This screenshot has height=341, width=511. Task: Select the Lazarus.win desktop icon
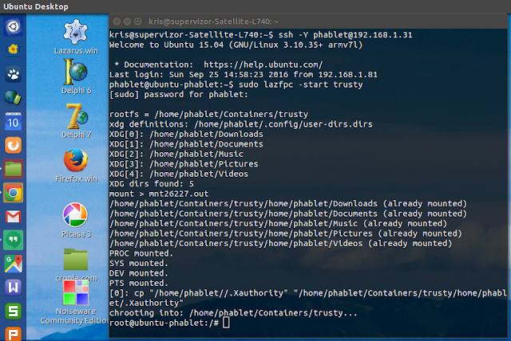click(x=76, y=37)
